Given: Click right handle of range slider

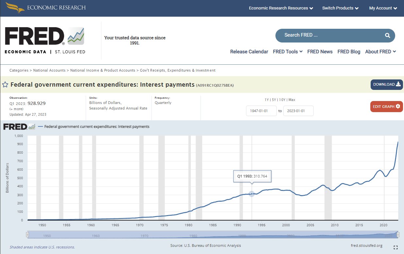Looking at the screenshot, I should pyautogui.click(x=398, y=234).
